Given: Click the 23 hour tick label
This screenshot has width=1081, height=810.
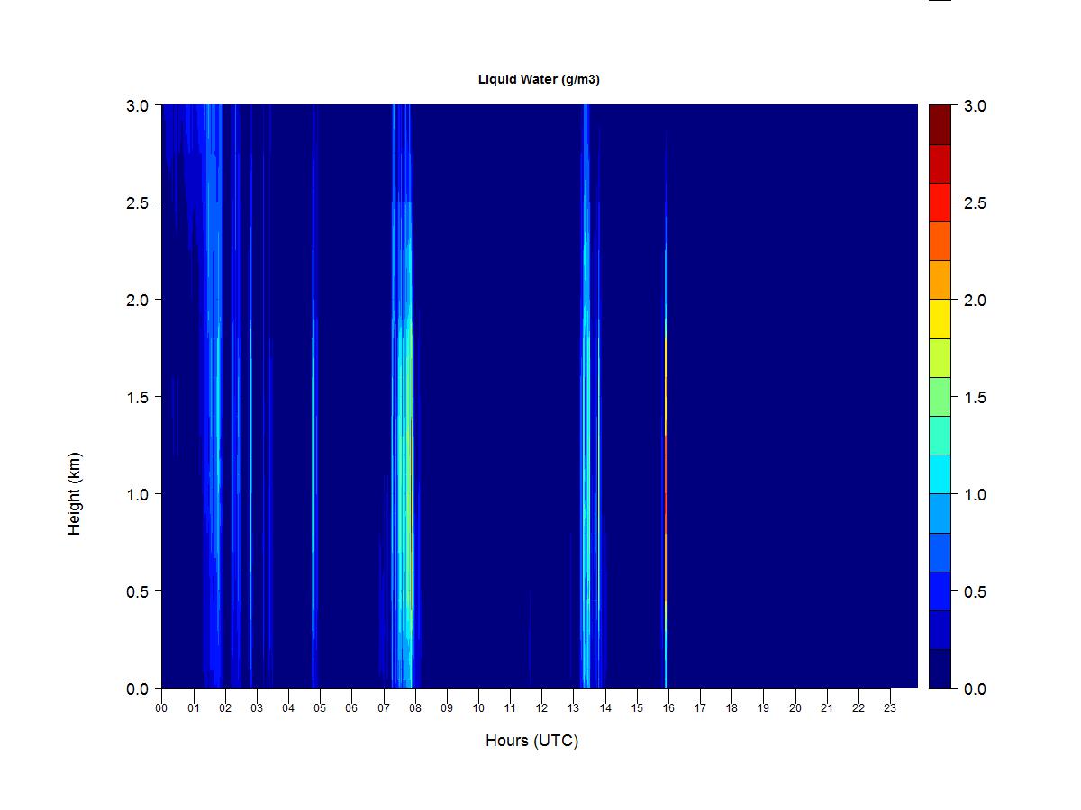Looking at the screenshot, I should point(890,708).
